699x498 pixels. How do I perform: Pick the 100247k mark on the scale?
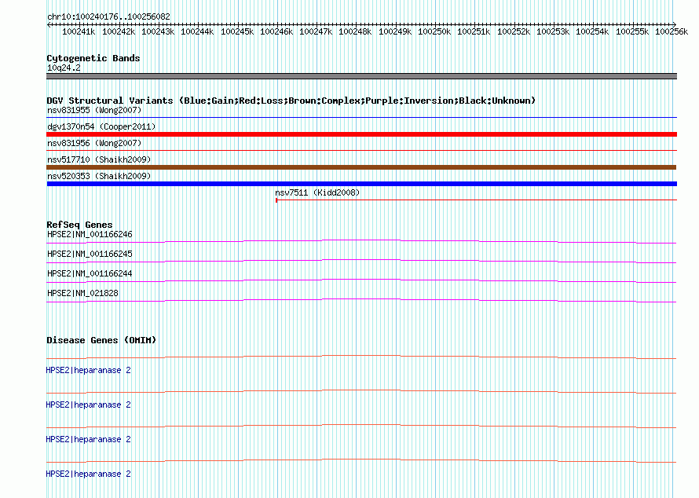pyautogui.click(x=316, y=31)
